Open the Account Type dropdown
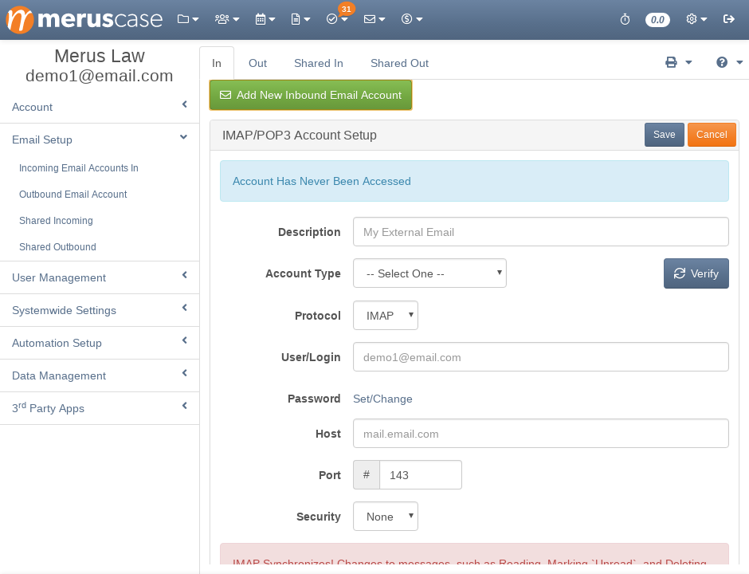749x574 pixels. point(430,273)
